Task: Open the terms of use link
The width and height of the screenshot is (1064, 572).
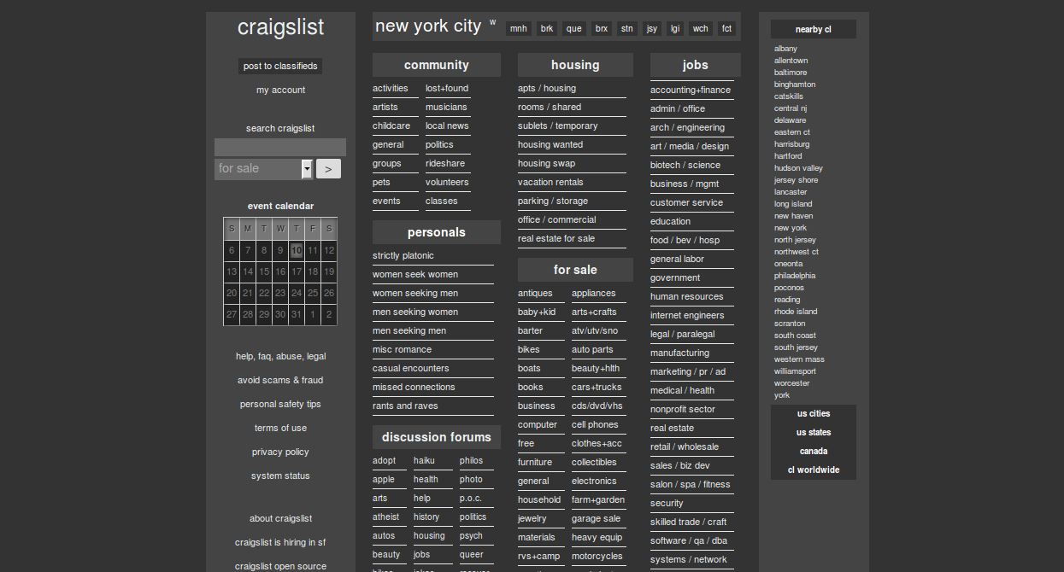Action: pos(280,428)
